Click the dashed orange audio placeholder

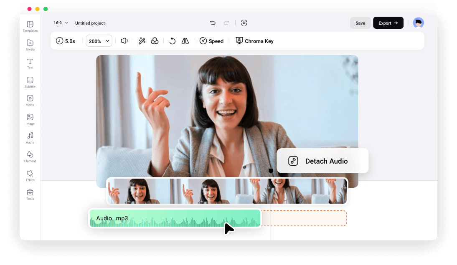[304, 218]
